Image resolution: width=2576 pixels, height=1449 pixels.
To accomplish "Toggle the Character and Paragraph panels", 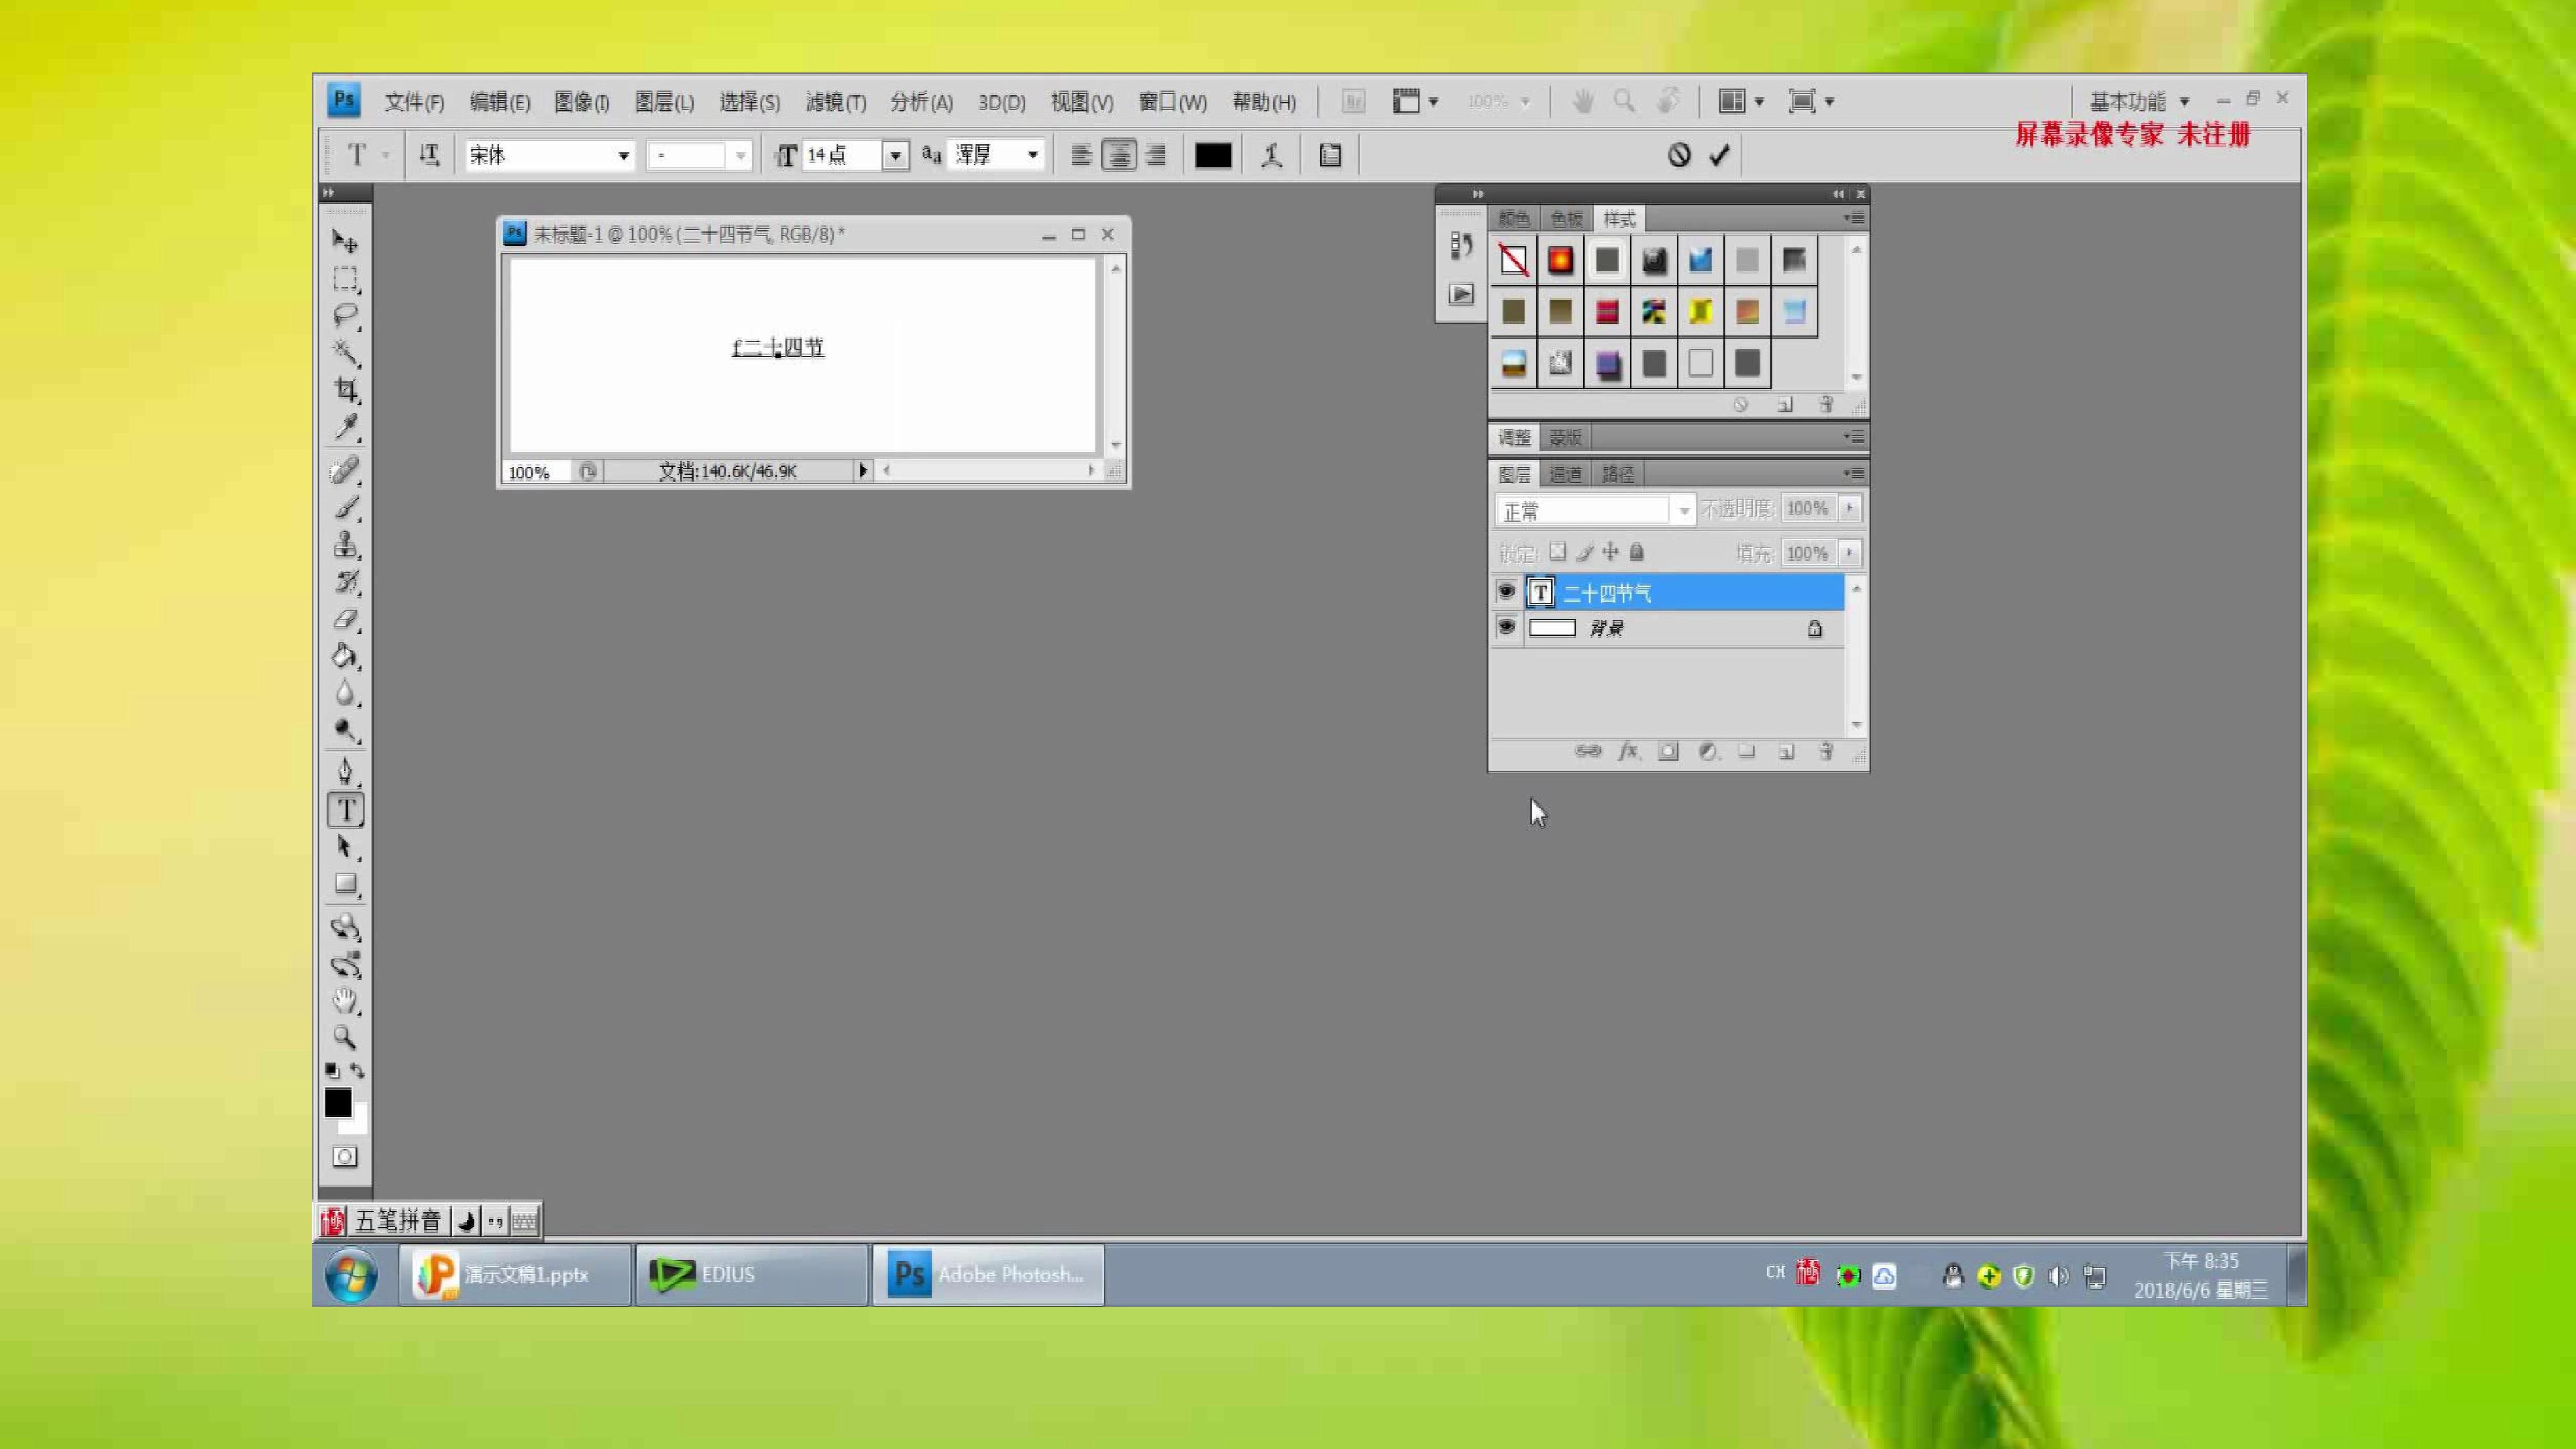I will (x=1330, y=155).
